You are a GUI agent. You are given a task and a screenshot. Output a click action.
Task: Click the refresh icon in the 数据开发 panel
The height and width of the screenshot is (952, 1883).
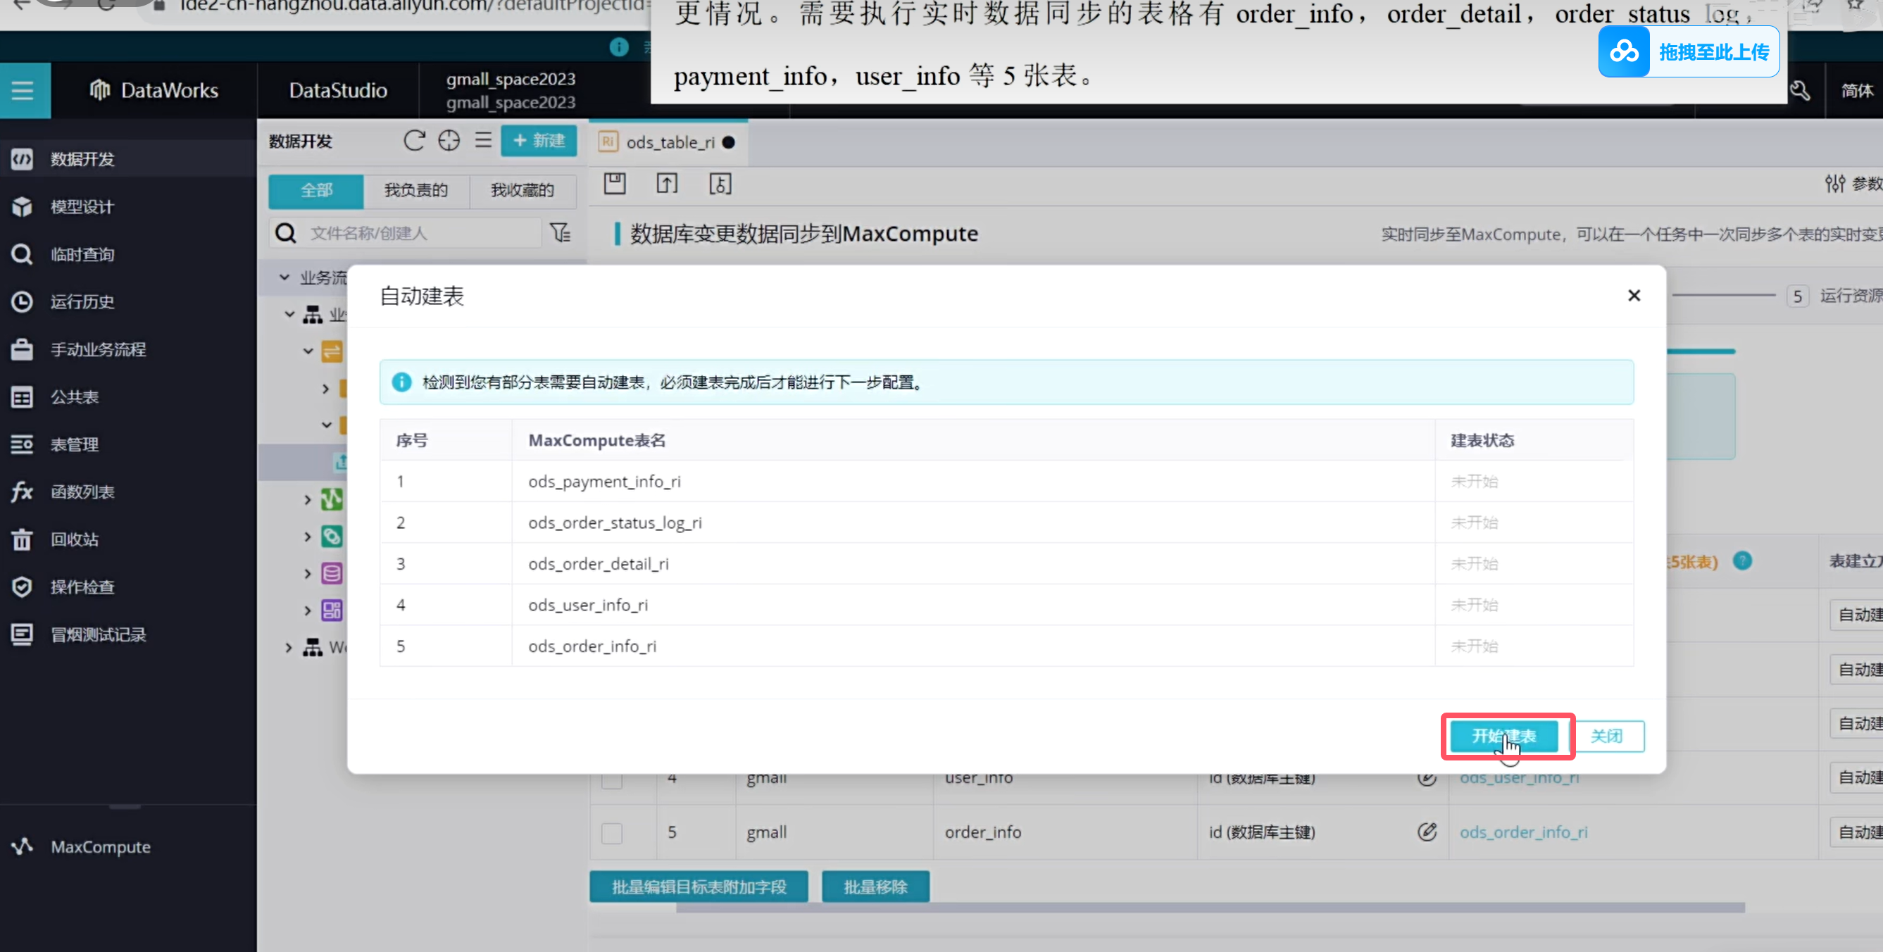415,140
